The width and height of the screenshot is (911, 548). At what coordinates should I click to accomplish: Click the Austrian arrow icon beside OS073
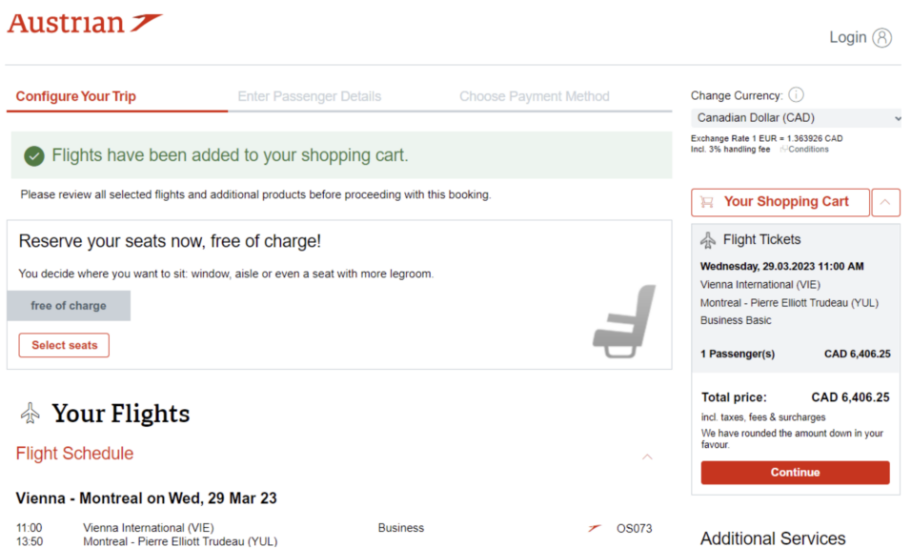click(x=594, y=528)
